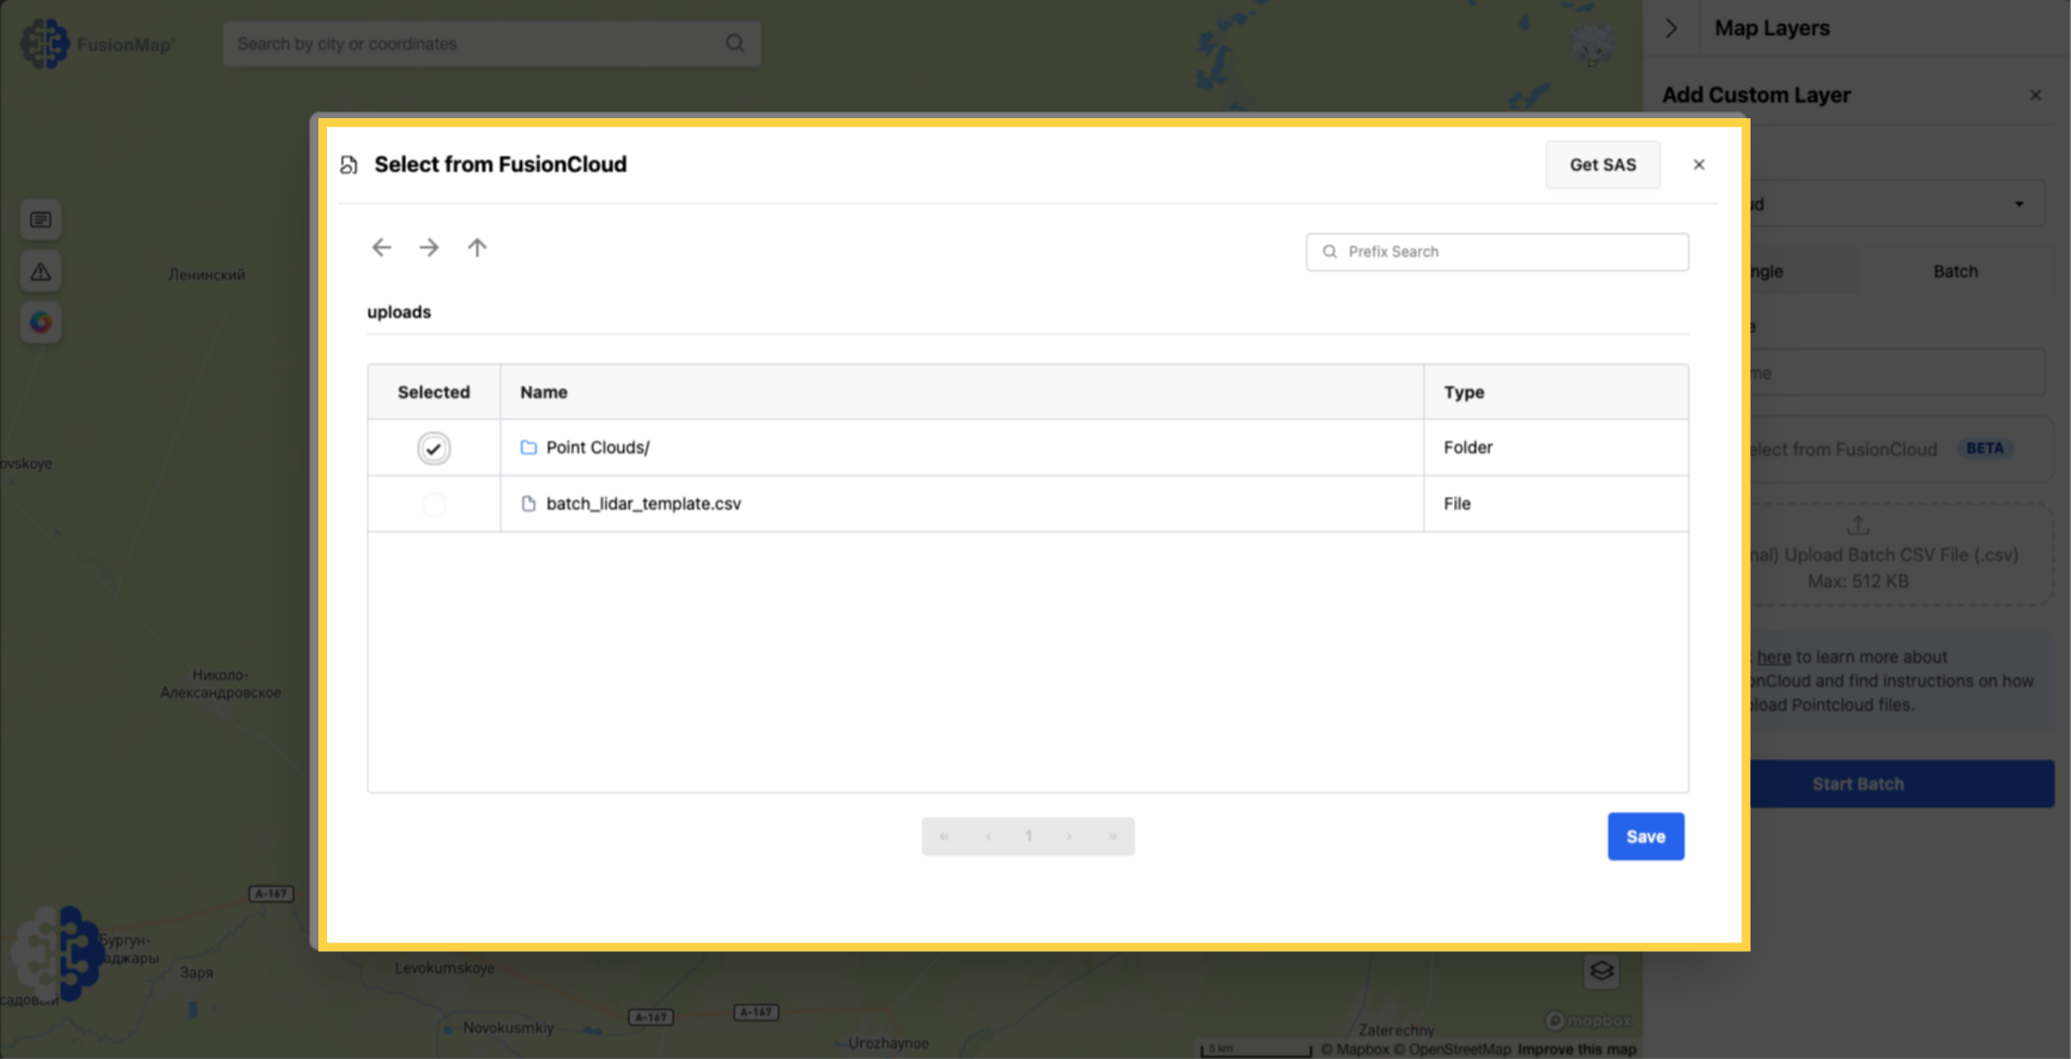2071x1059 pixels.
Task: Focus the Prefix Search field
Action: click(1497, 252)
